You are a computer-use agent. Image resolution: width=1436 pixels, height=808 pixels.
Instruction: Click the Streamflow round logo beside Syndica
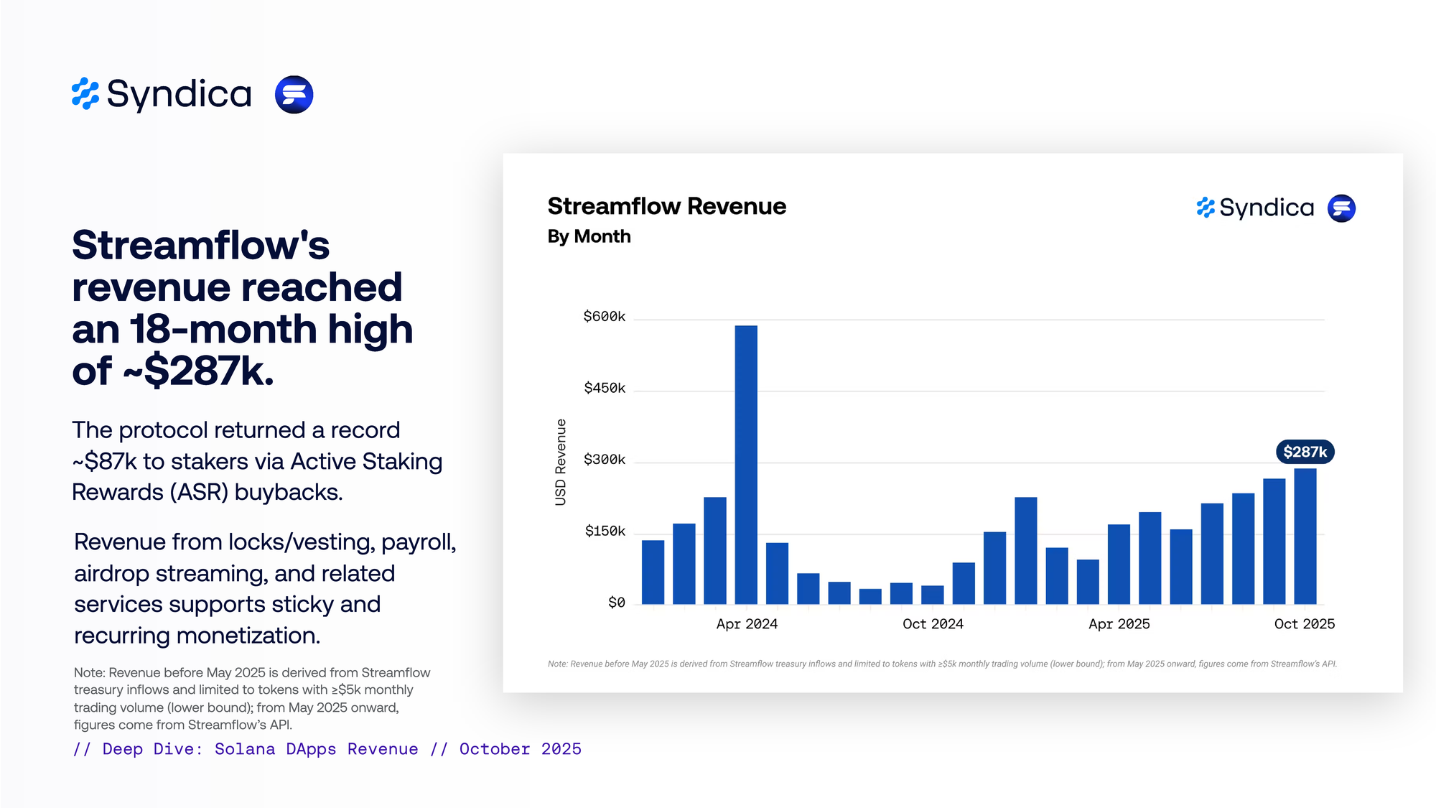click(294, 95)
